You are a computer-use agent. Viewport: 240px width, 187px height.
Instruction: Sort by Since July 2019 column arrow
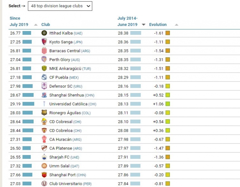click(x=36, y=25)
